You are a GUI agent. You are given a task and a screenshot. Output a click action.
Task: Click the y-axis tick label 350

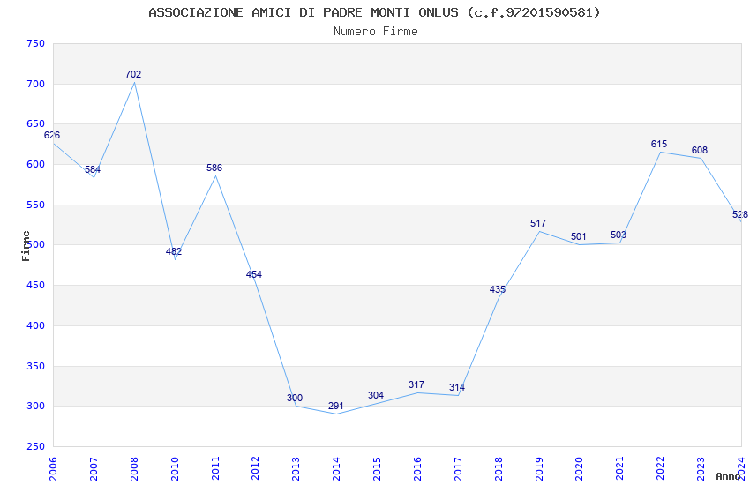[x=36, y=366]
